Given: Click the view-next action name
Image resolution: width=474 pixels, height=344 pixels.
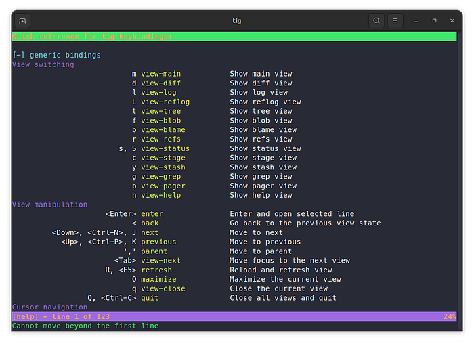Looking at the screenshot, I should (160, 261).
